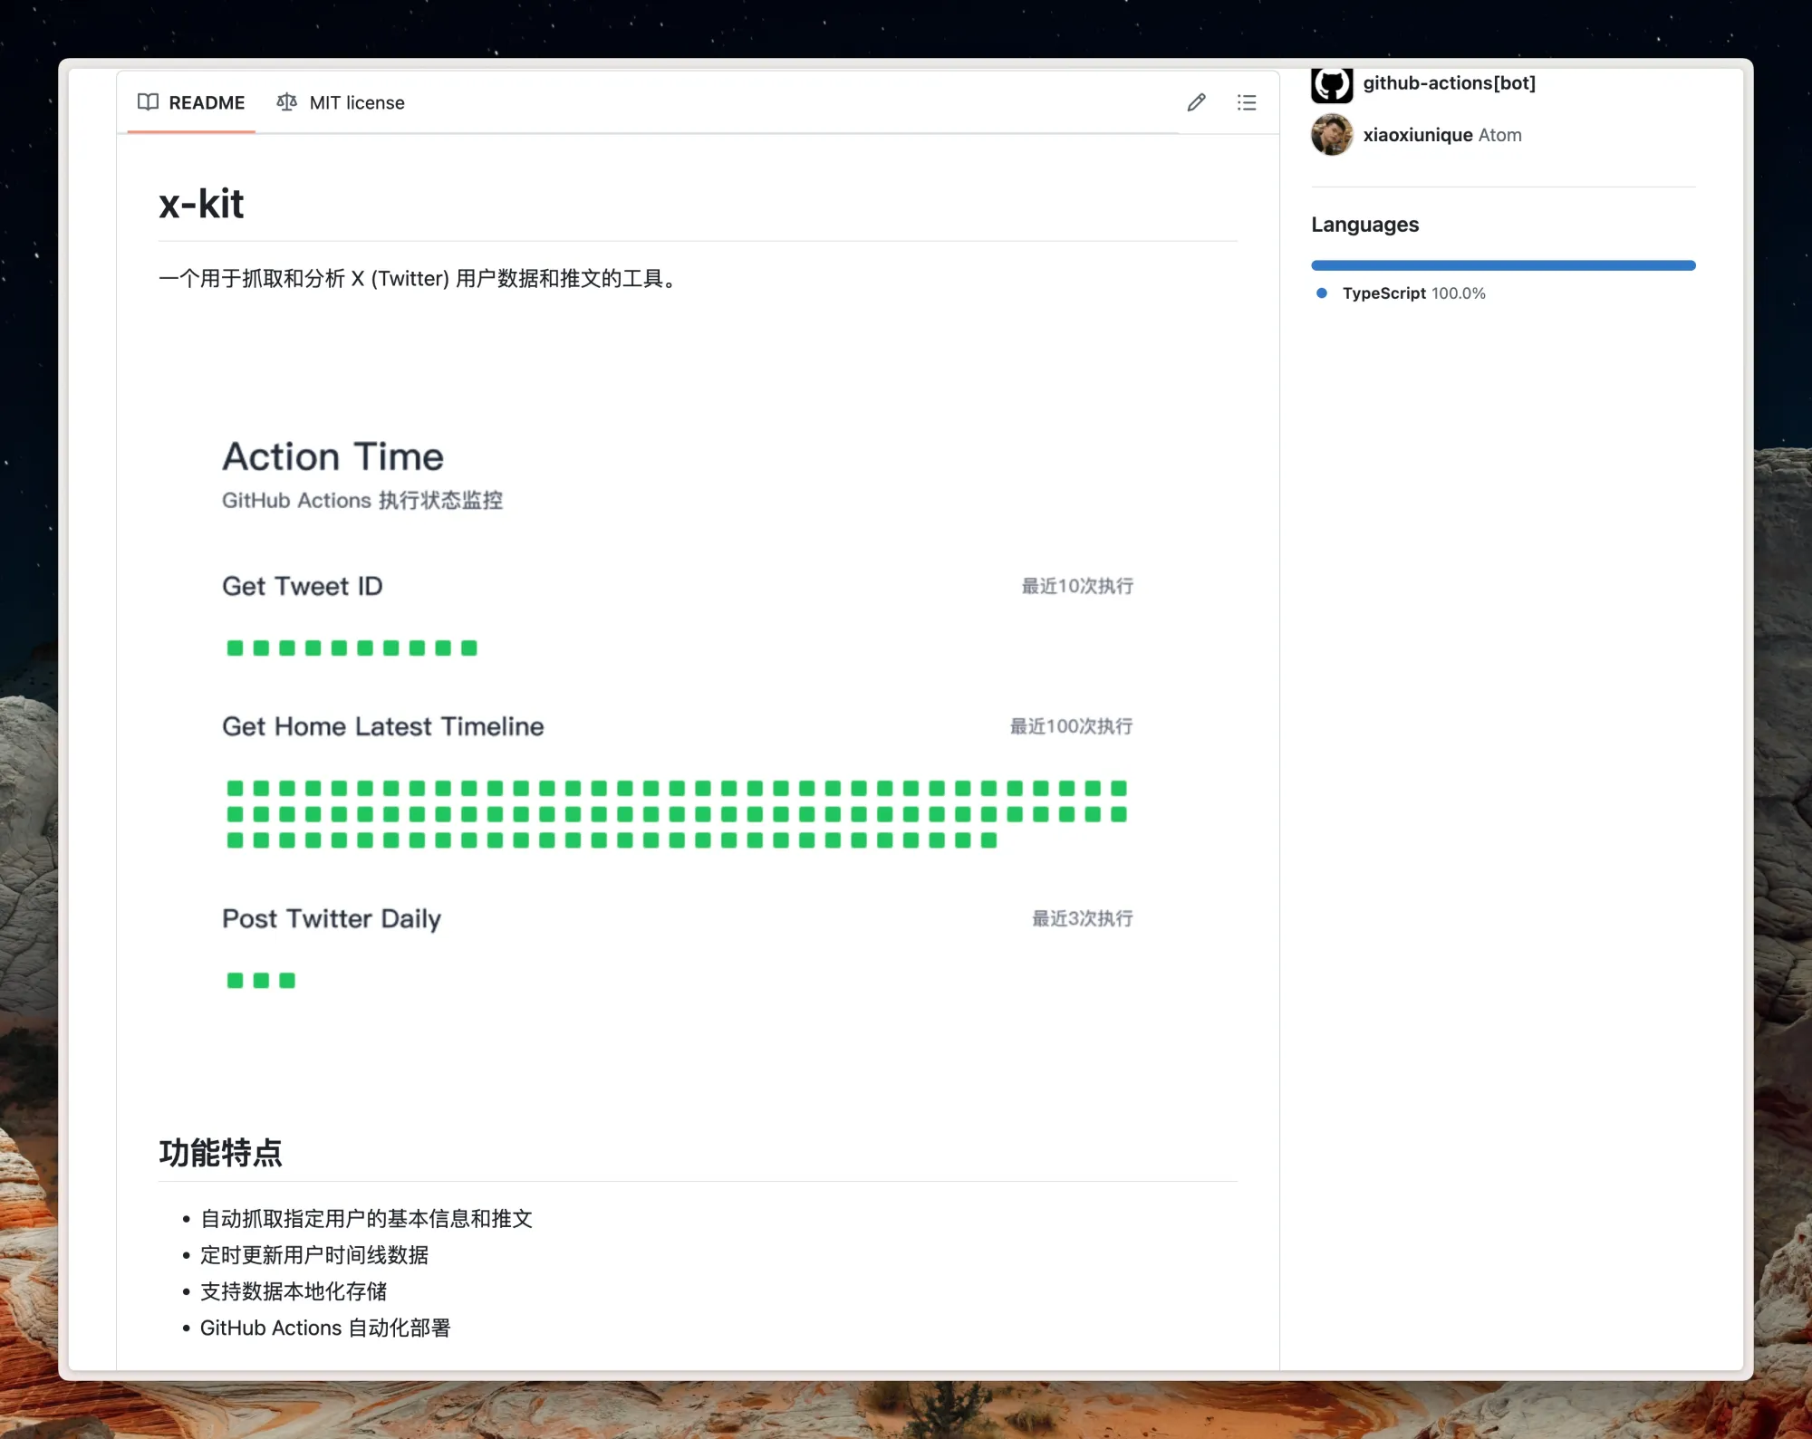Open the xiaoxiunique contributor link
This screenshot has width=1812, height=1439.
[x=1417, y=135]
